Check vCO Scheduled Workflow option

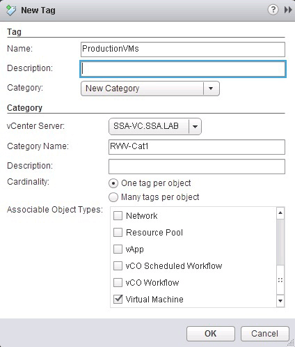pos(118,266)
